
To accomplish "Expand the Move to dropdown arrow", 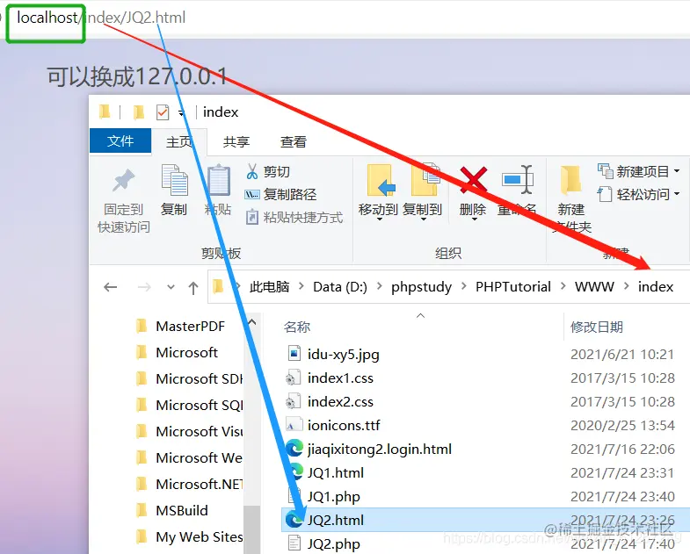I will coord(379,219).
